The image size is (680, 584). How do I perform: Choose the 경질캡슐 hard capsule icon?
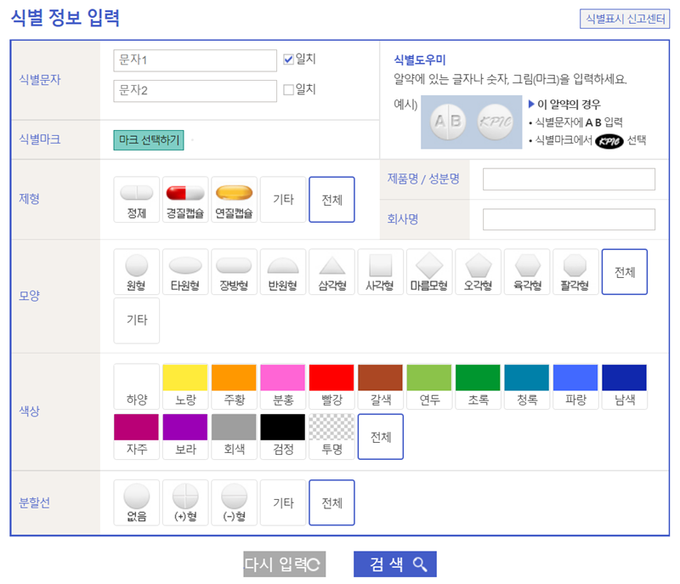pyautogui.click(x=185, y=200)
